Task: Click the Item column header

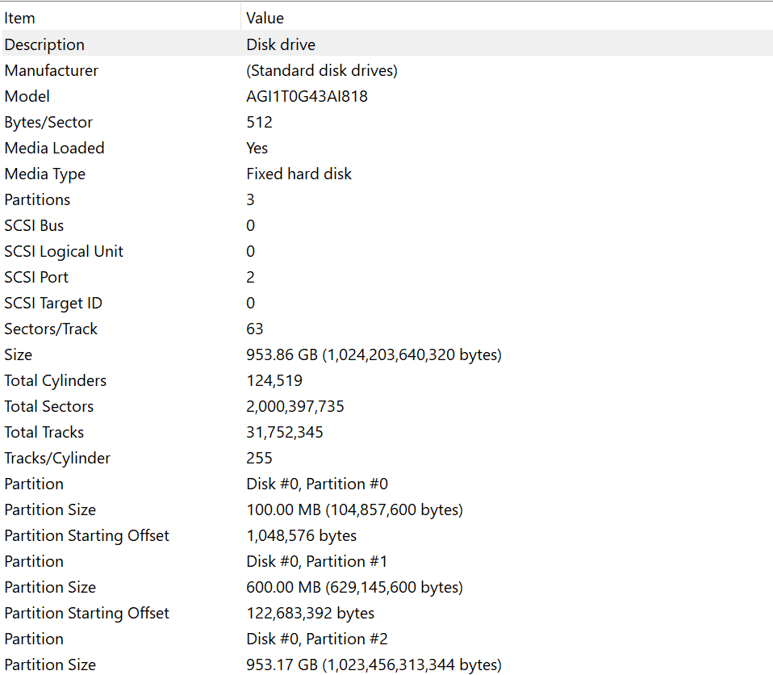Action: 20,18
